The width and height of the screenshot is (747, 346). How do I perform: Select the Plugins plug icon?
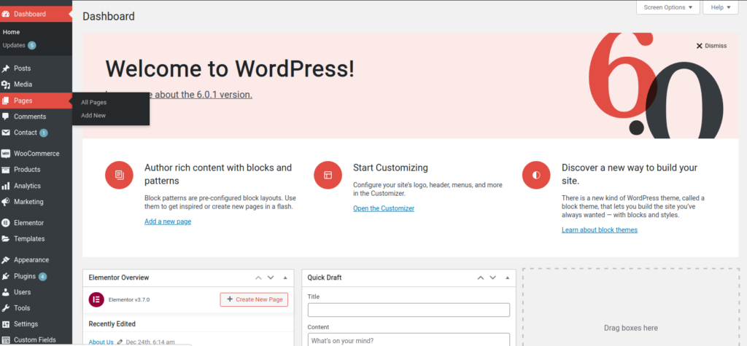tap(6, 276)
